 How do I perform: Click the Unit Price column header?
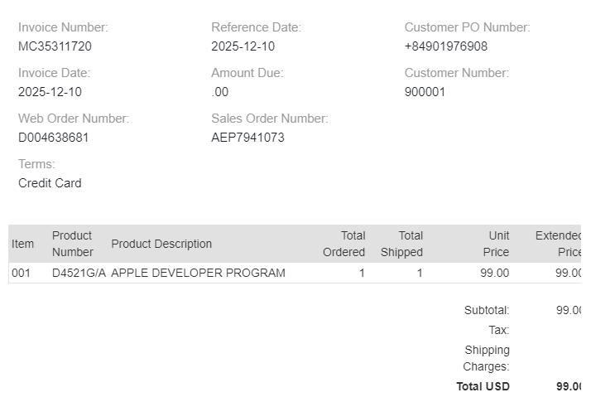(x=496, y=244)
